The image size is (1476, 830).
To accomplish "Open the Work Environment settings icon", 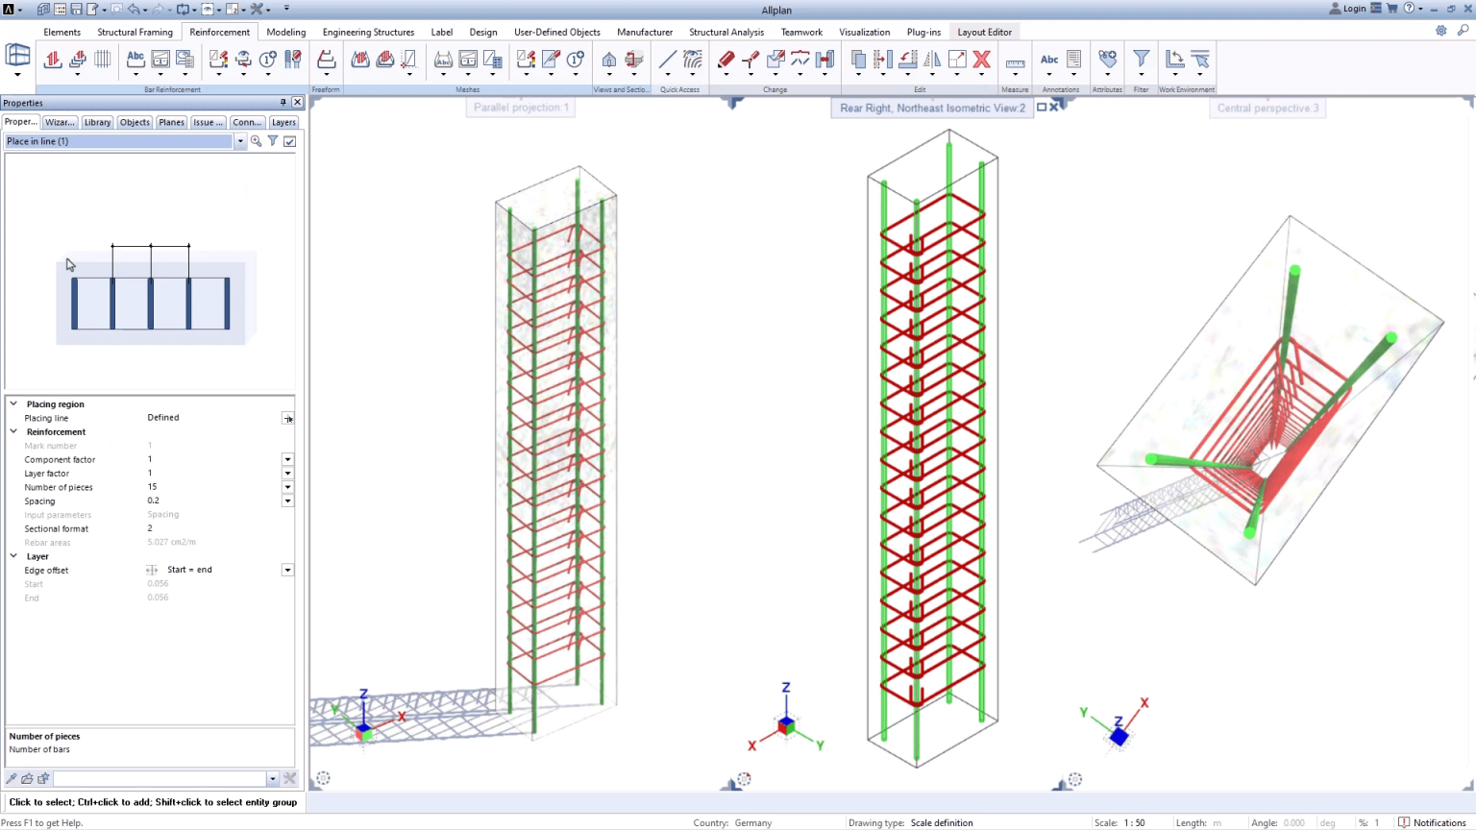I will (x=1174, y=59).
